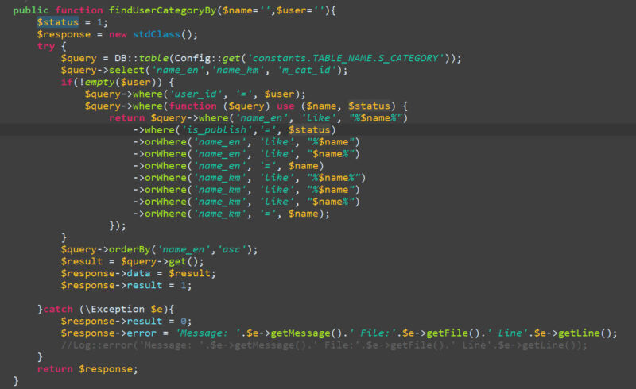The width and height of the screenshot is (636, 389).
Task: Click the try keyword
Action: 46,46
